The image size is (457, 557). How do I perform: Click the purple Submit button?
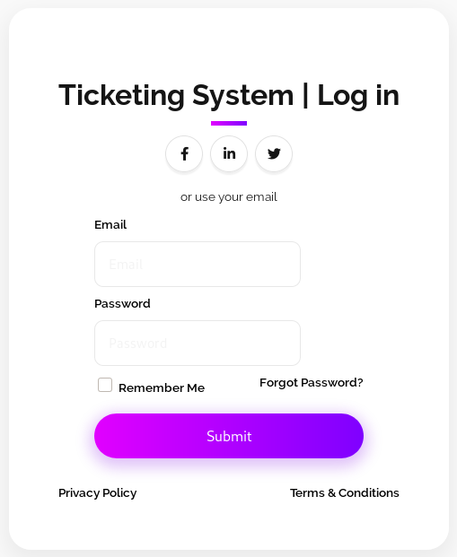[x=229, y=436]
